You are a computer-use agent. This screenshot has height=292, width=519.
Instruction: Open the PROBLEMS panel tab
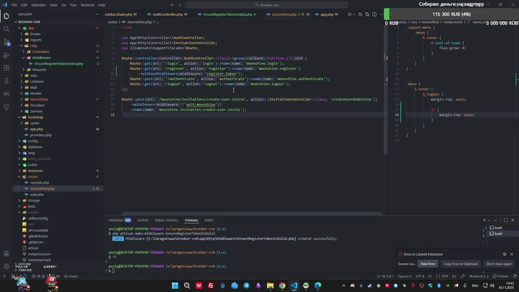point(120,220)
